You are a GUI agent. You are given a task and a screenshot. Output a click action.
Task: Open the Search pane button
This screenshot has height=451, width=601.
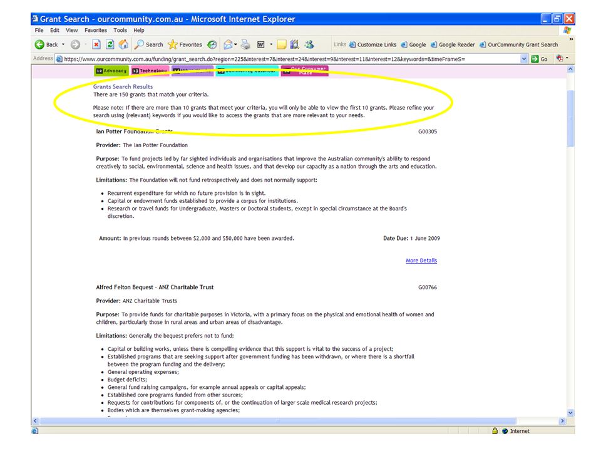(x=148, y=44)
